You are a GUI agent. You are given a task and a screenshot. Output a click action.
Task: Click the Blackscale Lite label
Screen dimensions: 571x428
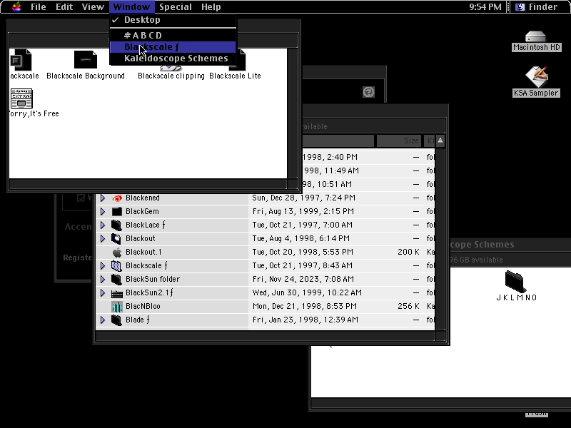click(x=235, y=76)
